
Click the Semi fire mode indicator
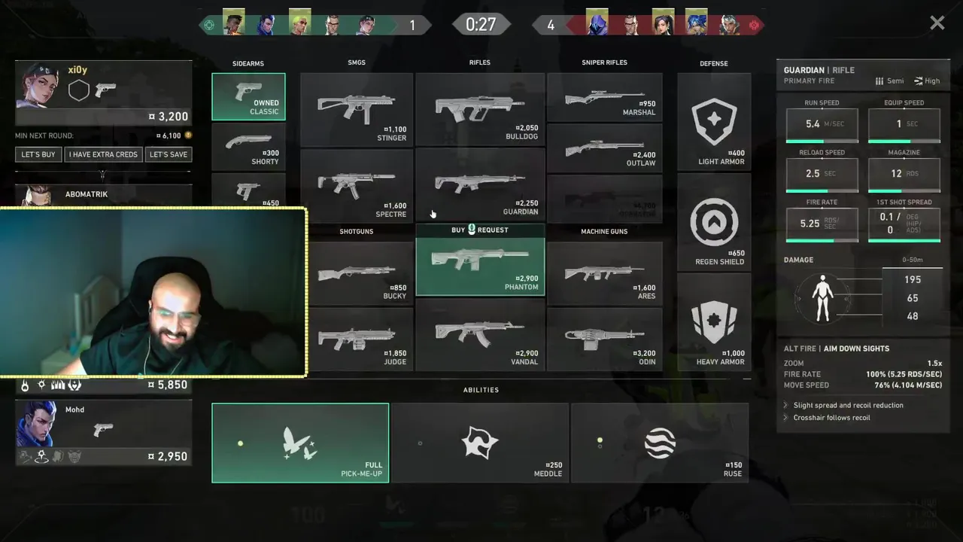[890, 81]
